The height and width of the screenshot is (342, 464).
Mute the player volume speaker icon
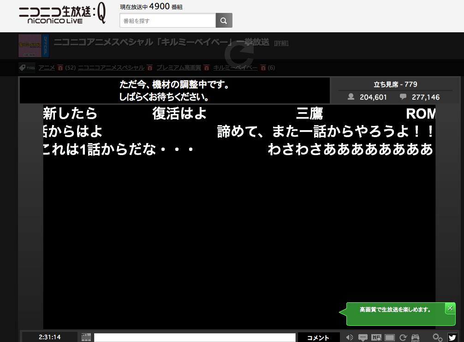(350, 337)
